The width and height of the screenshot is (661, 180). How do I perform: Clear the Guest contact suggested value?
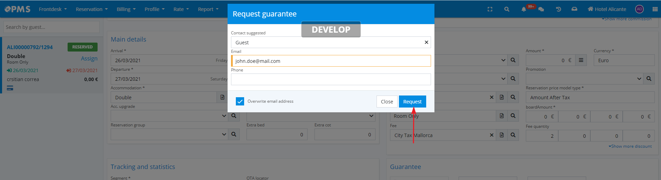coord(426,42)
